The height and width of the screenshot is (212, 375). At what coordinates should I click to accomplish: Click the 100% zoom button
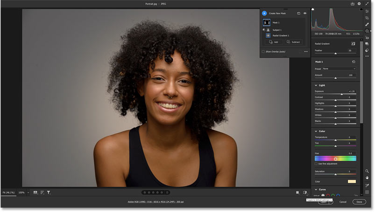[x=21, y=192]
